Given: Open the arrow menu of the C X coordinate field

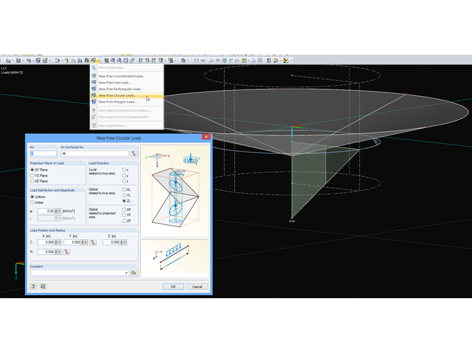Looking at the screenshot, I should (59, 242).
